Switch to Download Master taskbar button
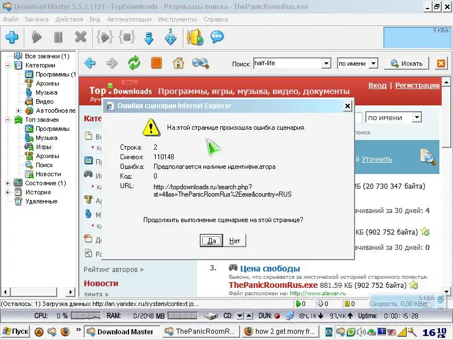453x340 pixels. [121, 331]
